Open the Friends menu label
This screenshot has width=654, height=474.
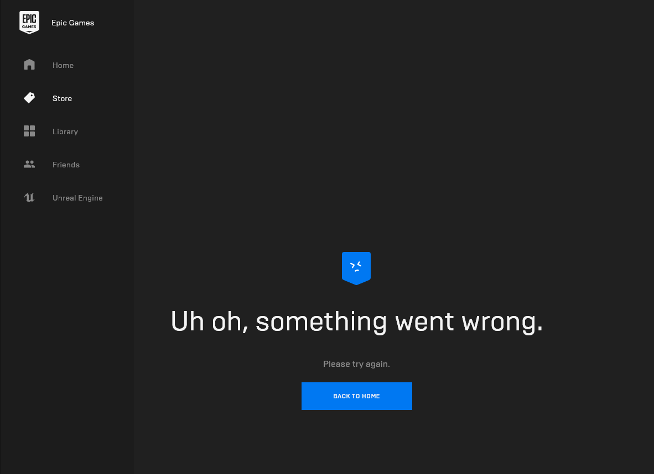point(66,165)
